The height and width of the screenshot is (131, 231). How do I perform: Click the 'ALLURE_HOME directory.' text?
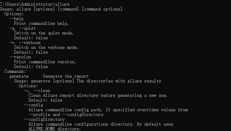pos(55,129)
